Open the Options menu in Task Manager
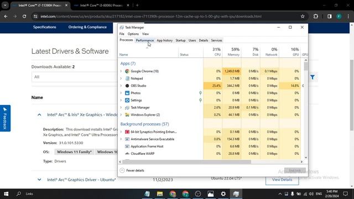This screenshot has height=199, width=354. tap(133, 34)
